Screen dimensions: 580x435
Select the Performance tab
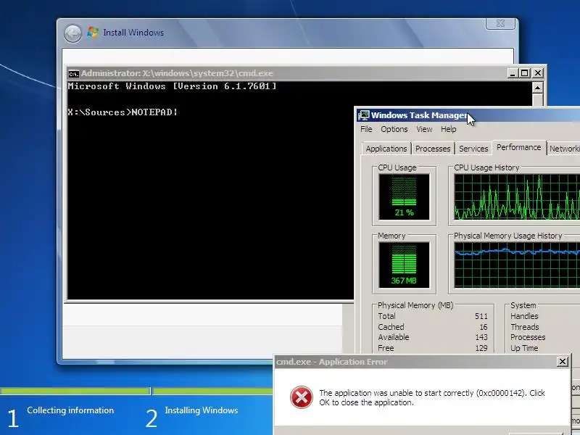[518, 147]
